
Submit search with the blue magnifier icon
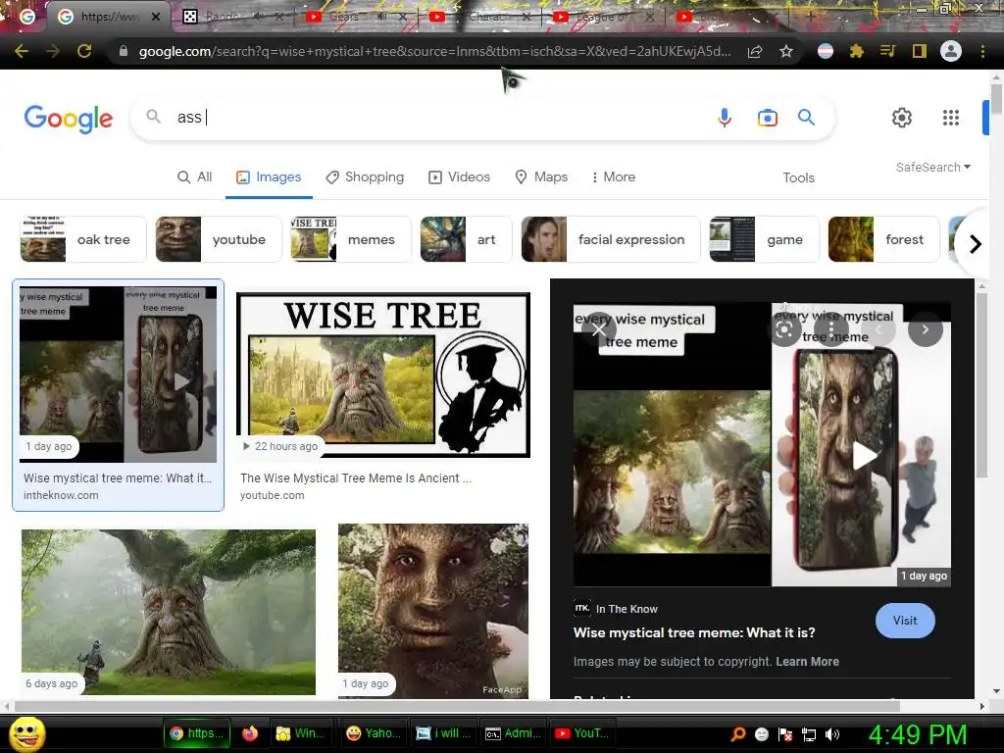[x=806, y=118]
